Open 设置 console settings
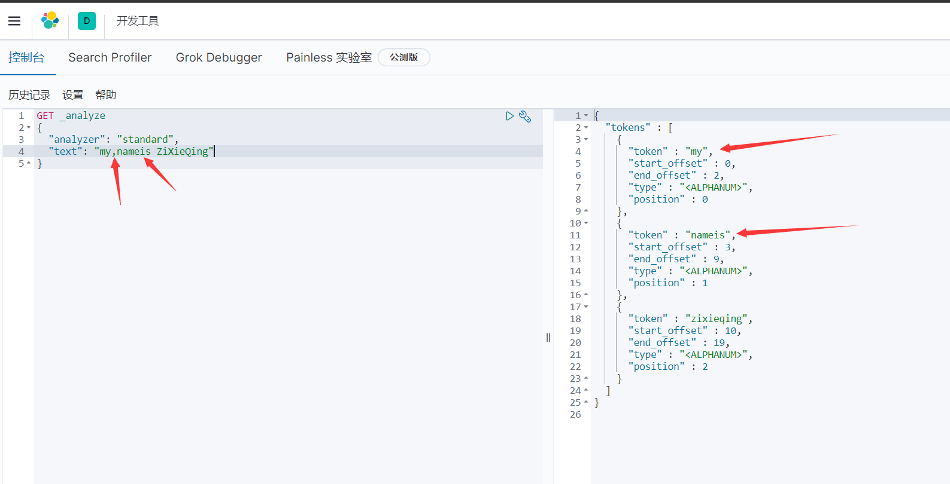 tap(73, 95)
